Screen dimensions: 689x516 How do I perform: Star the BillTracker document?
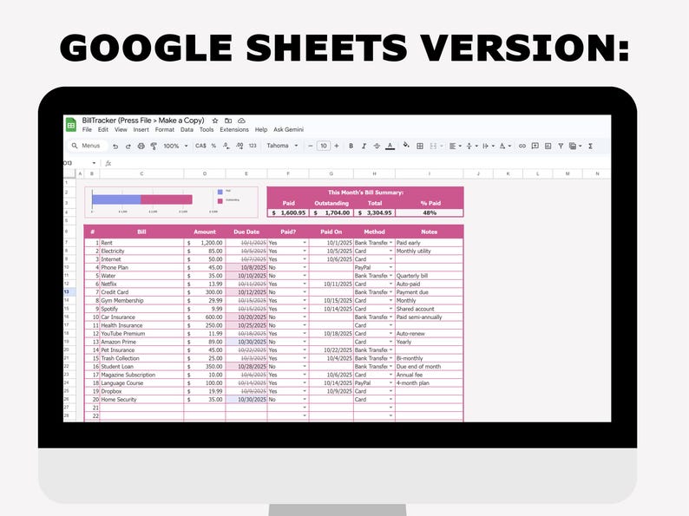coord(215,121)
